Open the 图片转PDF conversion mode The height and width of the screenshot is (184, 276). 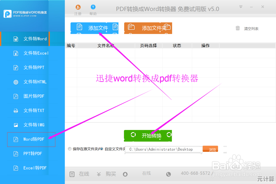click(x=31, y=96)
